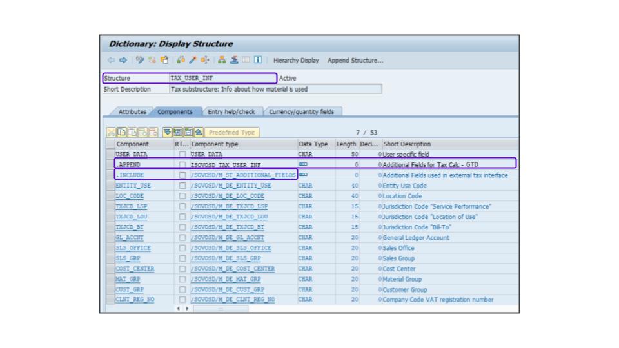Toggle RType checkbox for the COST_CENTER row

(x=182, y=269)
